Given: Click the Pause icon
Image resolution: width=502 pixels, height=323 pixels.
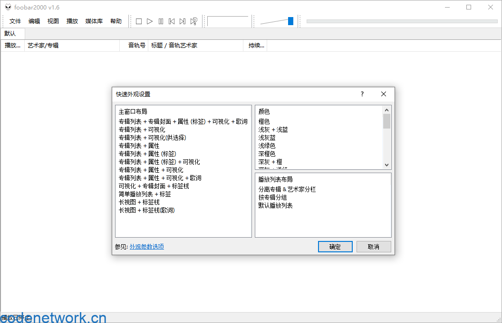Looking at the screenshot, I should tap(161, 21).
